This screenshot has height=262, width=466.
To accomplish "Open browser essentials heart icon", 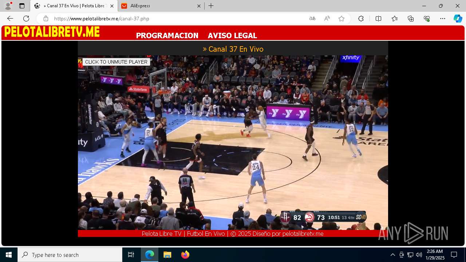I will pos(427,19).
